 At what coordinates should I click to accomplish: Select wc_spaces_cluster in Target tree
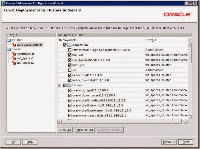[x=30, y=45]
